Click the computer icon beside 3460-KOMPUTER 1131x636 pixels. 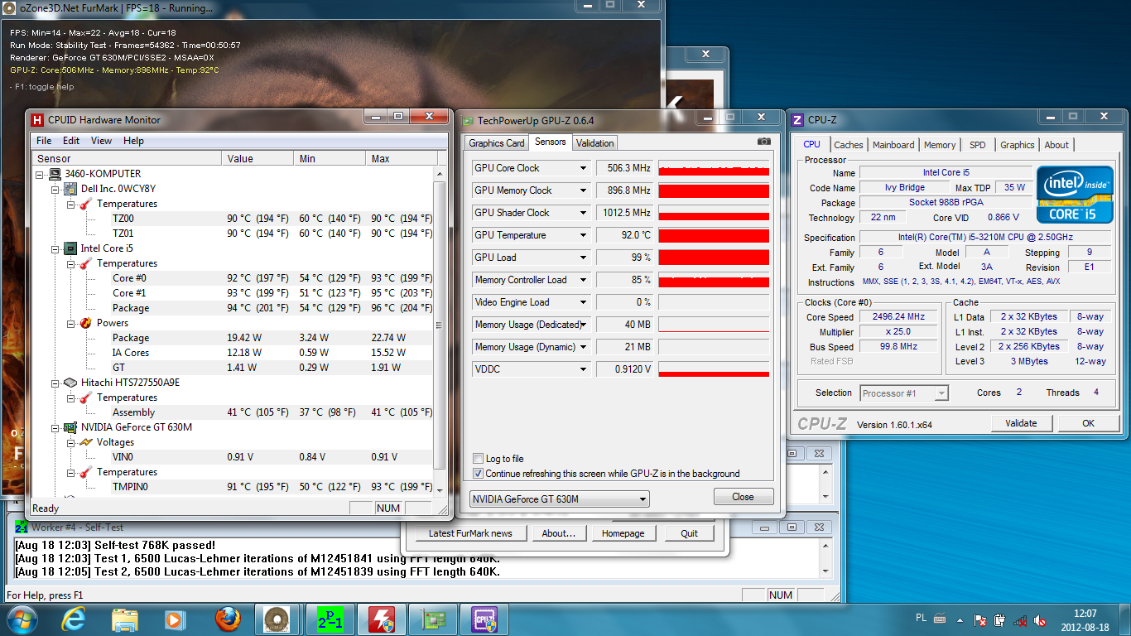point(55,174)
